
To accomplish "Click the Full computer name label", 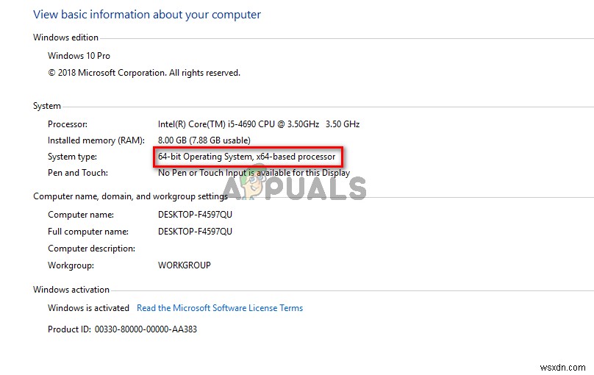I will (x=88, y=232).
